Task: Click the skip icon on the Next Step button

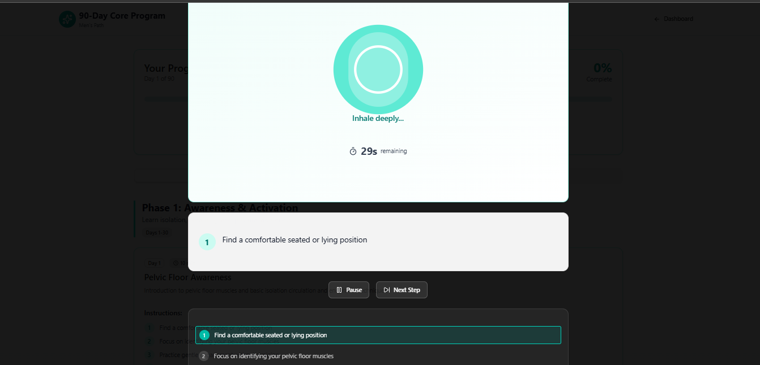Action: (x=387, y=290)
